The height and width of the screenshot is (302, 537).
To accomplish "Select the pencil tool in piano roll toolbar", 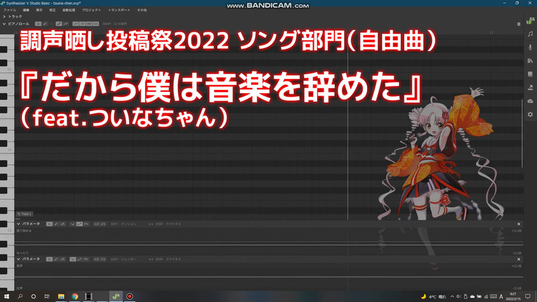I will [45, 24].
